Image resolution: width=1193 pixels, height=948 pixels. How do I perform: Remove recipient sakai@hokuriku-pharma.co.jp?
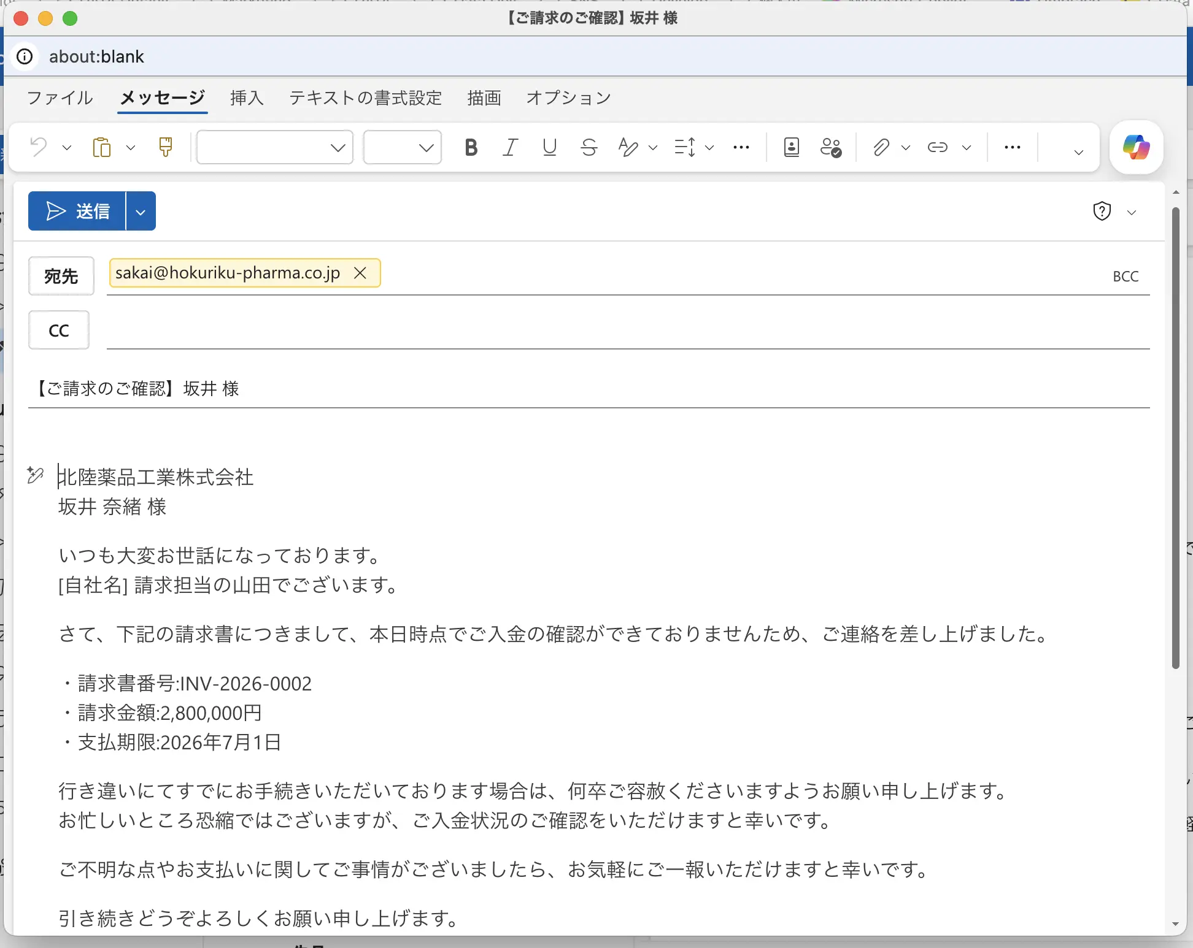pyautogui.click(x=360, y=273)
